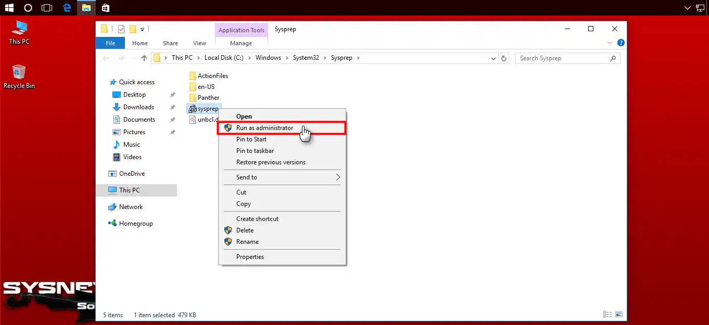Image resolution: width=709 pixels, height=325 pixels.
Task: Choose Run as administrator from context menu
Action: pyautogui.click(x=265, y=127)
